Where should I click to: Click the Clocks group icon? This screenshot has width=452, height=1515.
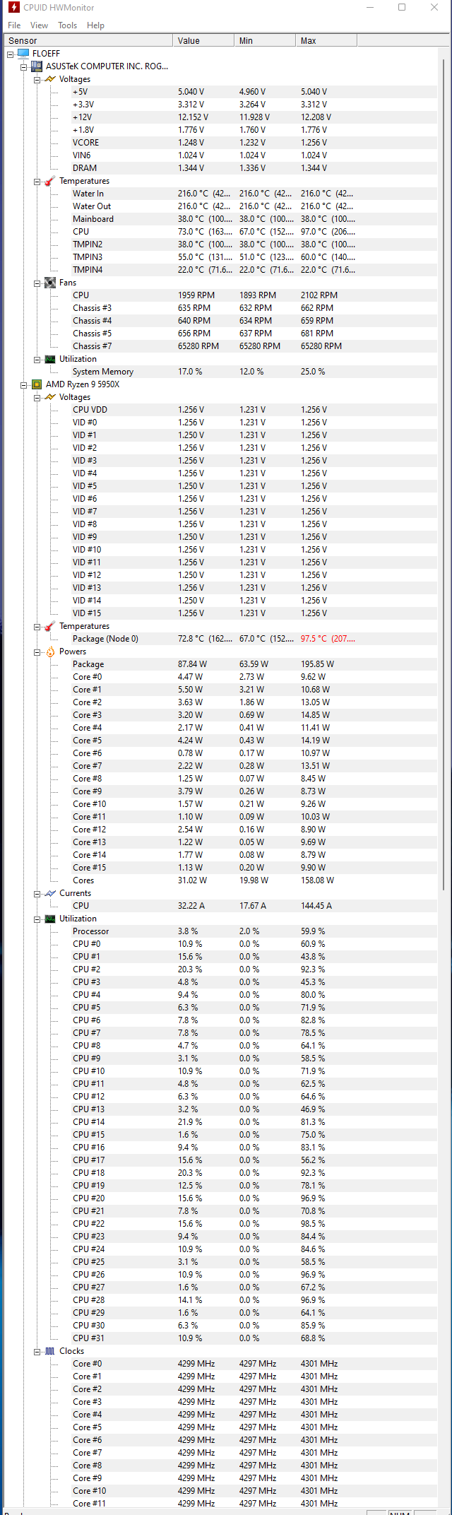(50, 1351)
